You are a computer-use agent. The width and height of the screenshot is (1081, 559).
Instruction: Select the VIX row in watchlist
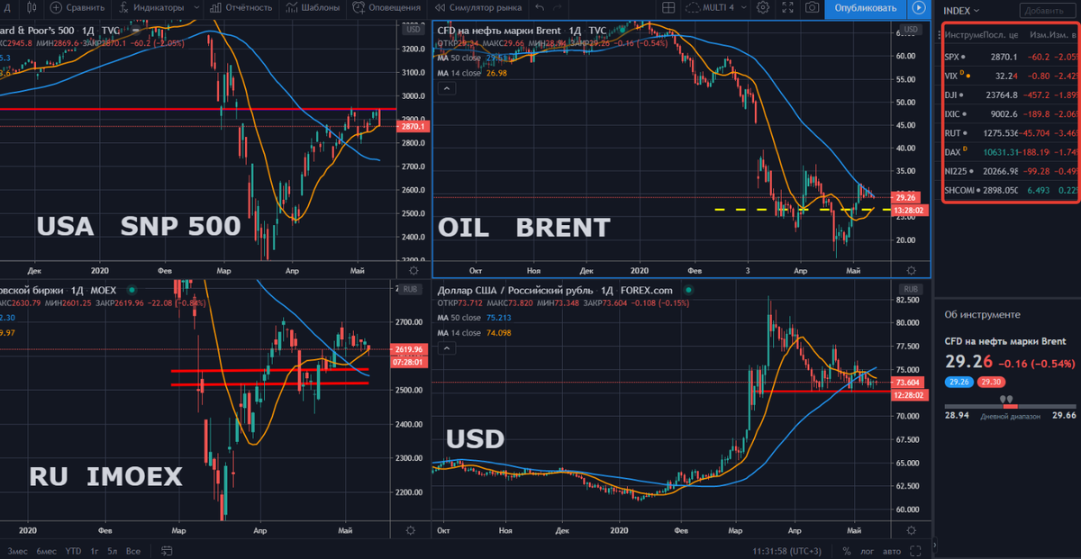tap(1008, 75)
